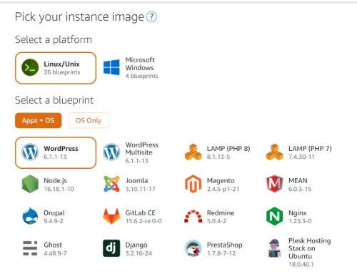This screenshot has height=274, width=357.
Task: Click the WordPress blueprint logo
Action: click(30, 152)
